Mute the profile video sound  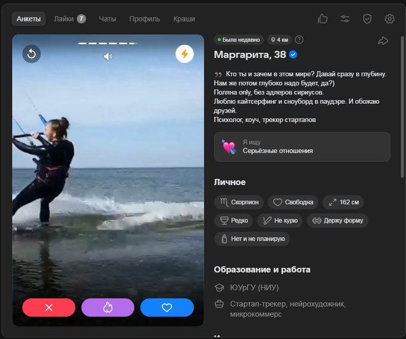108,56
